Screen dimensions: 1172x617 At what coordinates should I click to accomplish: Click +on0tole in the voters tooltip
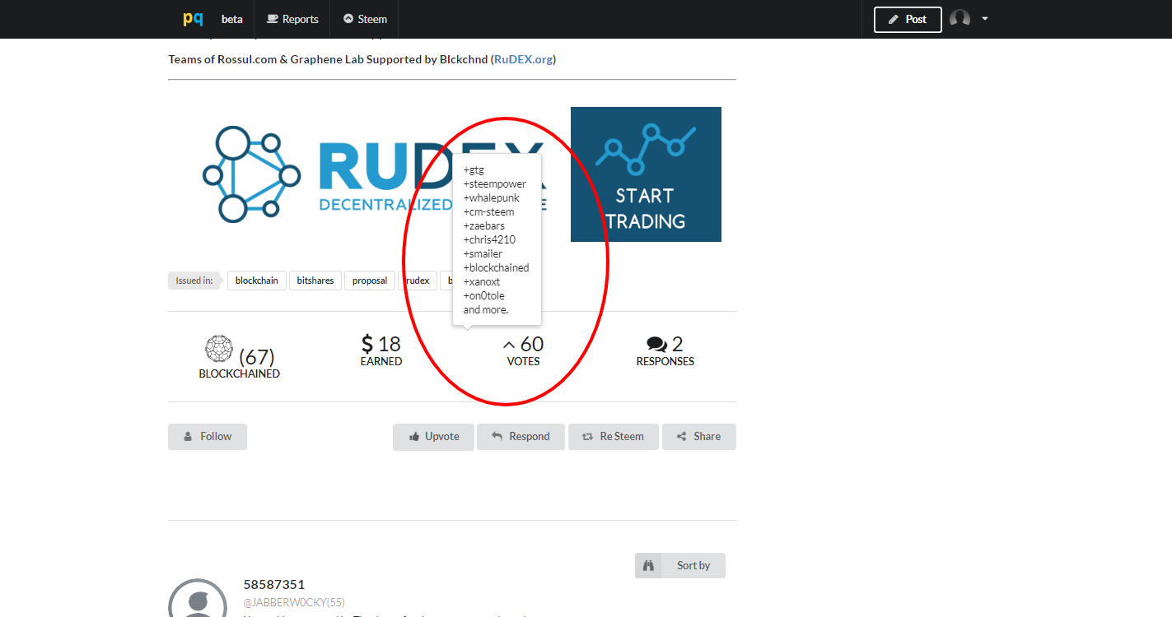point(484,296)
